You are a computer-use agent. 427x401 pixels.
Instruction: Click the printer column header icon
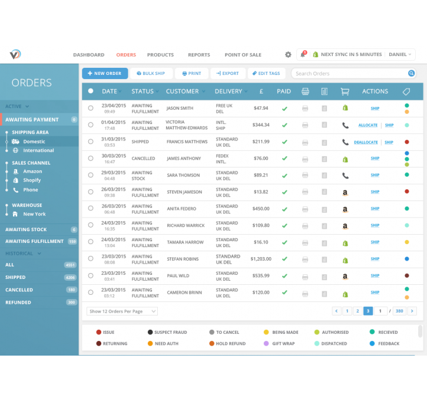click(x=305, y=91)
